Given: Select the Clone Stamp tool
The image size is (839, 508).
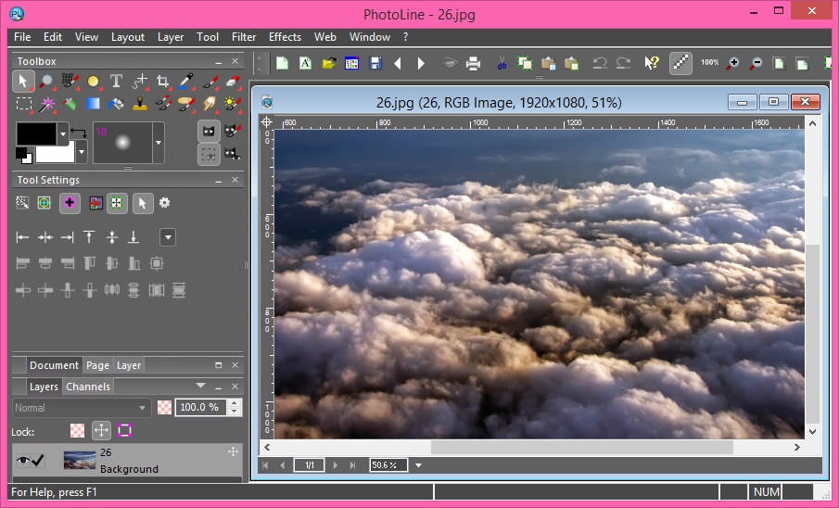Looking at the screenshot, I should 140,104.
